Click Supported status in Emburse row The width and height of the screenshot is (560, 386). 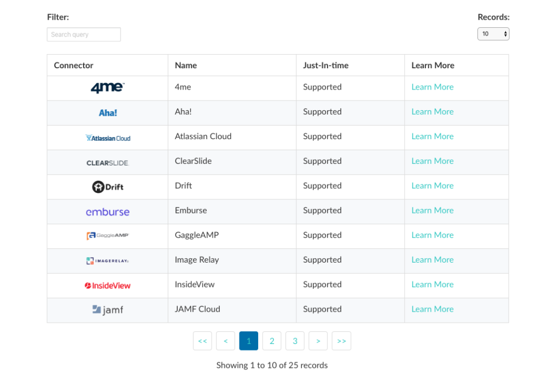click(322, 210)
